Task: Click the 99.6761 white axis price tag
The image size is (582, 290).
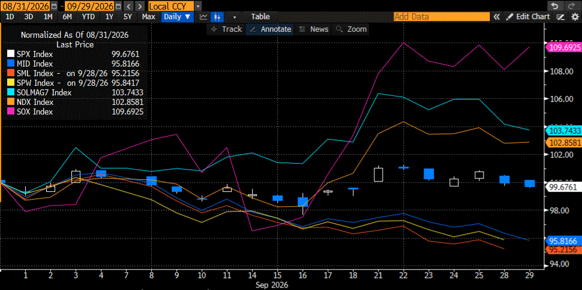Action: click(564, 186)
